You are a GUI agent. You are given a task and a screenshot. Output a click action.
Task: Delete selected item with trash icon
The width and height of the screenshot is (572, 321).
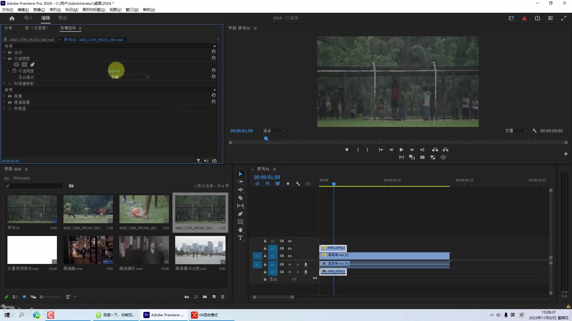pyautogui.click(x=223, y=297)
